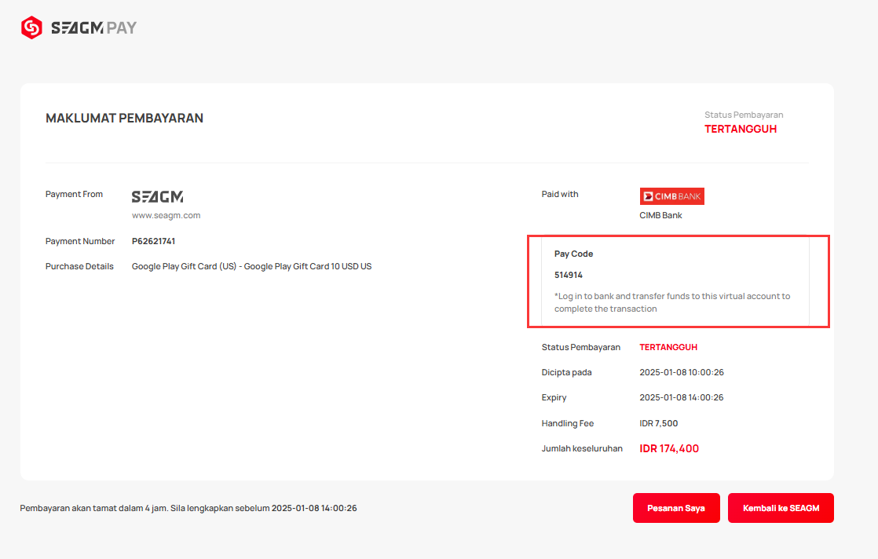
Task: Click the Payment Number label
Action: coord(80,241)
